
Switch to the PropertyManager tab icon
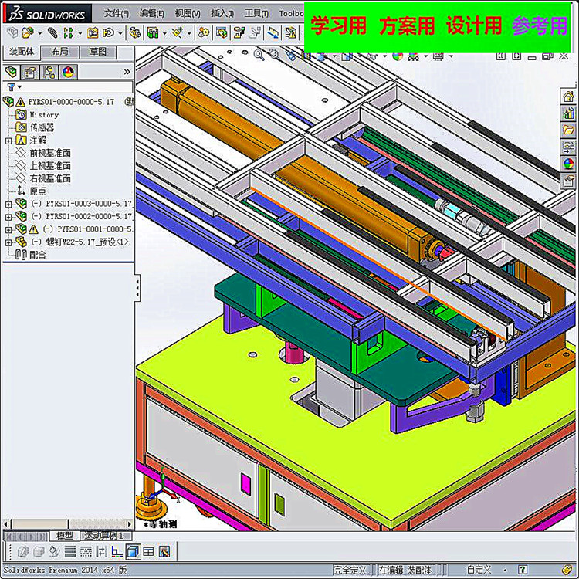click(x=30, y=72)
